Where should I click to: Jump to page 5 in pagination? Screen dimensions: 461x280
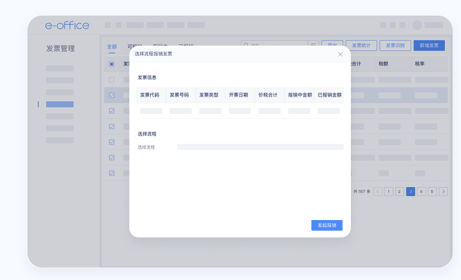(432, 192)
